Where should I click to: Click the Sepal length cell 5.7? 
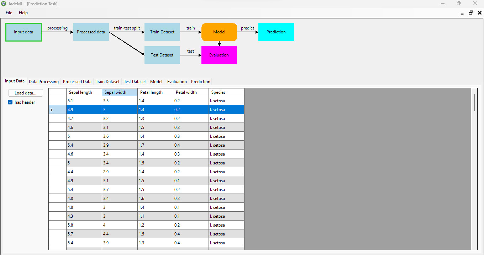click(84, 234)
